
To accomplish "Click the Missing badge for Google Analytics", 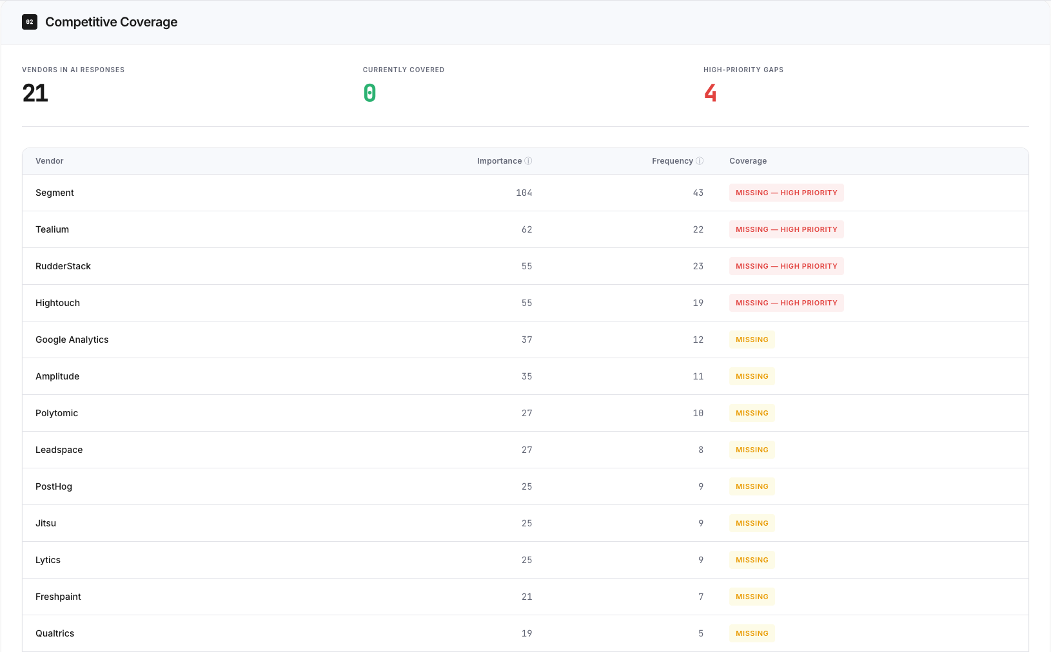I will click(x=752, y=340).
